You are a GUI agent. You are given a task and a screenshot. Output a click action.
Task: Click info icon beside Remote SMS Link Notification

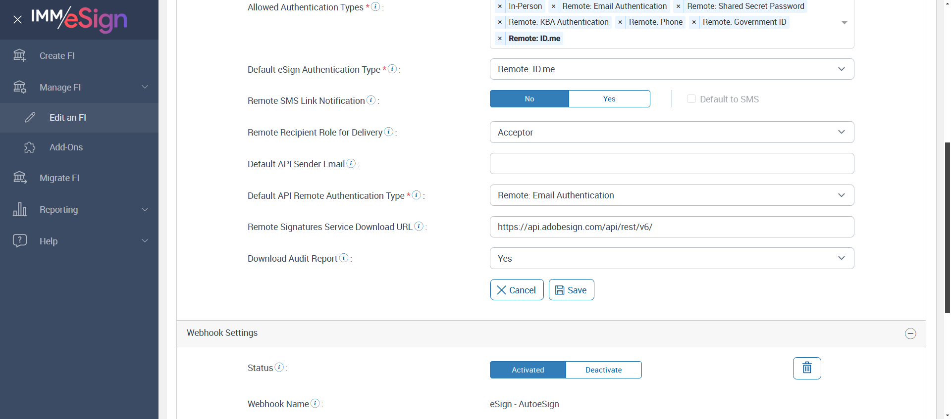[x=371, y=100]
